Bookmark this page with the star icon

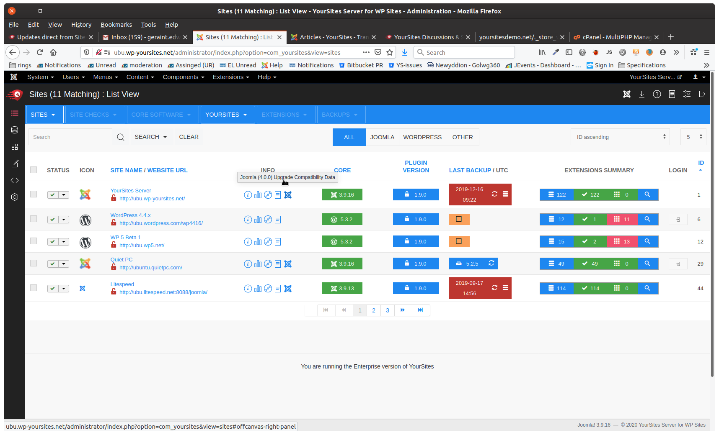(x=390, y=52)
